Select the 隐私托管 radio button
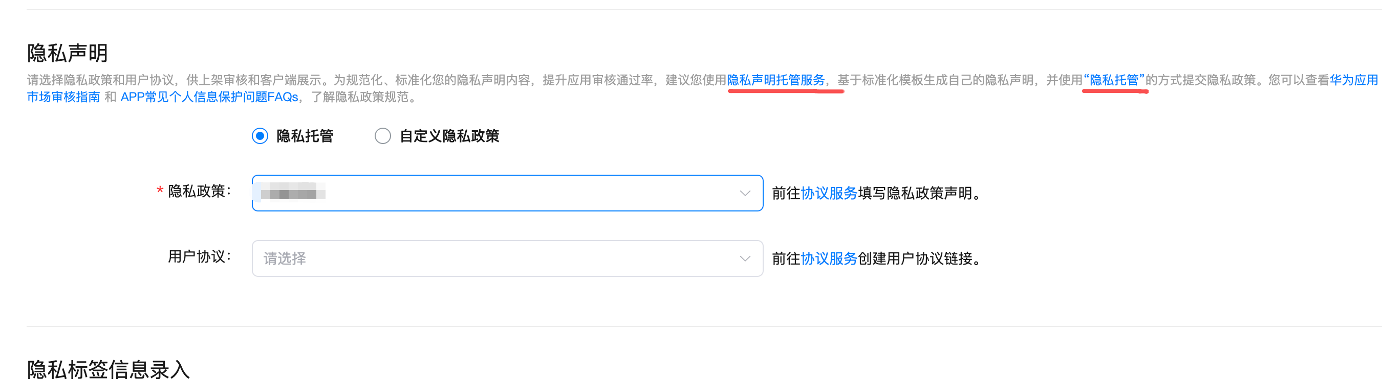This screenshot has height=380, width=1382. (x=260, y=136)
